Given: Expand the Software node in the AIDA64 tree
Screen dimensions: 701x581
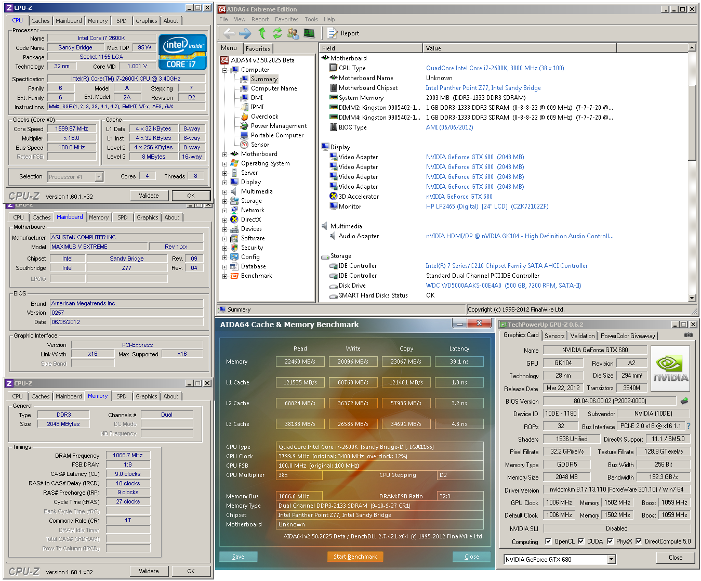Looking at the screenshot, I should tap(225, 238).
